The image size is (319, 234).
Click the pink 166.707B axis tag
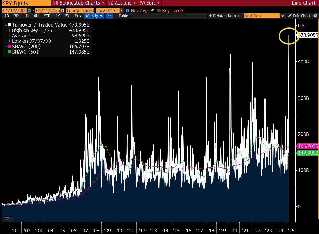tap(307, 146)
